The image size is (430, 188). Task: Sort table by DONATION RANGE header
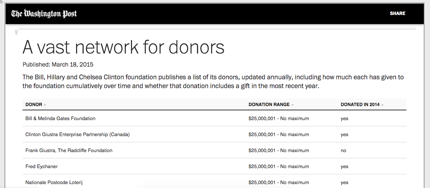pyautogui.click(x=269, y=104)
